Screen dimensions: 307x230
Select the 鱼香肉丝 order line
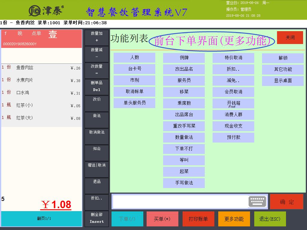(41, 68)
